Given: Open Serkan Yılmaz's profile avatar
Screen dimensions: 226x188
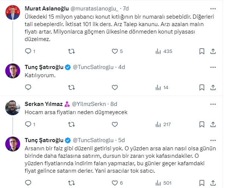Looking at the screenshot, I should [13, 107].
